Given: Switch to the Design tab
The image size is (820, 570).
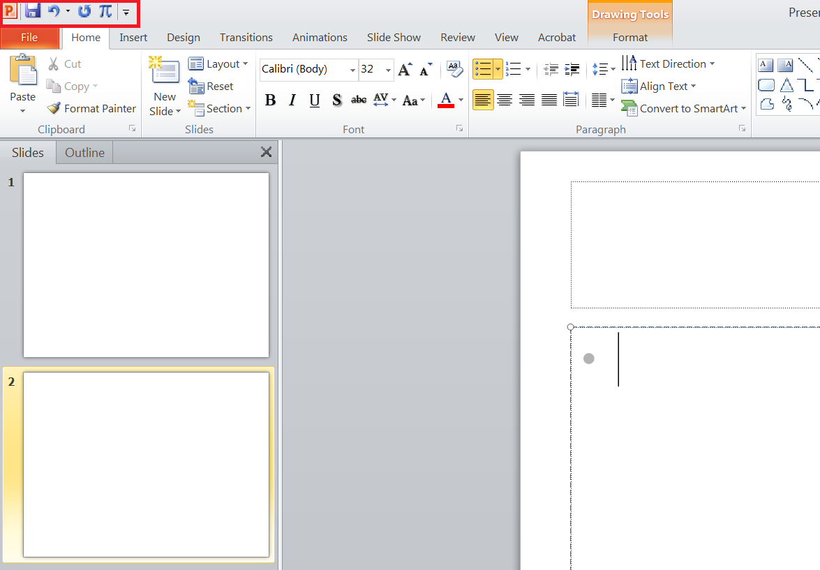Looking at the screenshot, I should (183, 38).
